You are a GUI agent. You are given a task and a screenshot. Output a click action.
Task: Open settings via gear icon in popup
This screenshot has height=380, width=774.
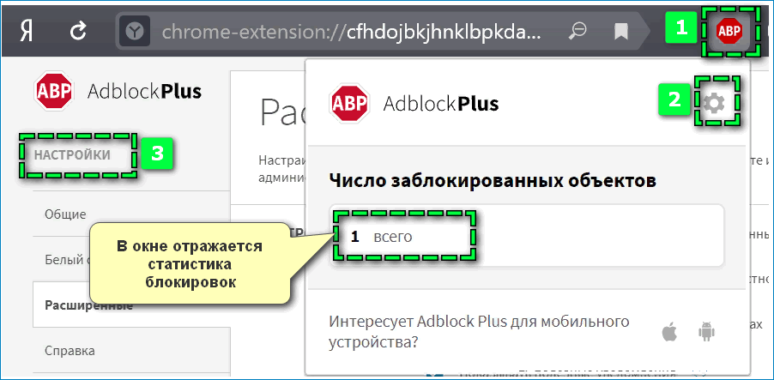point(712,104)
